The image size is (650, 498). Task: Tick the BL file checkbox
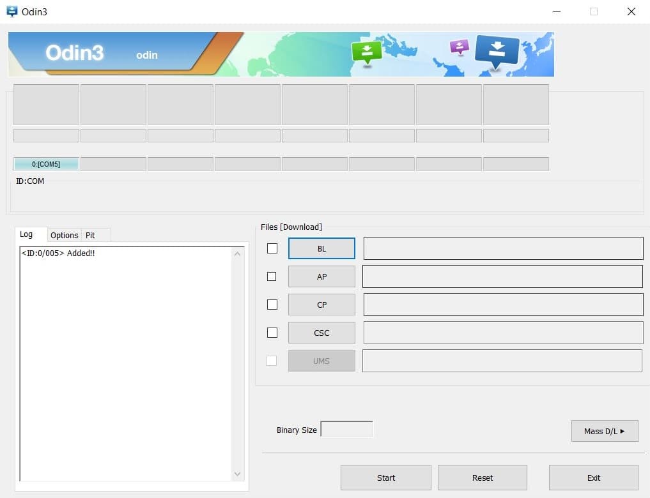click(272, 248)
